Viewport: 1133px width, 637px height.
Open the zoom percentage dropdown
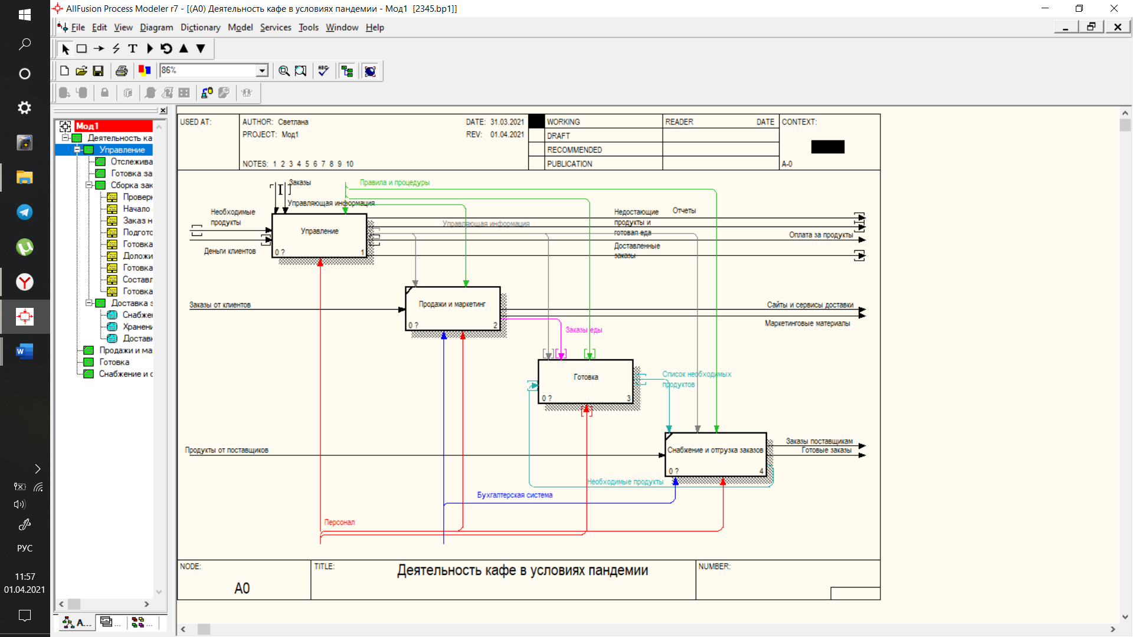[262, 71]
